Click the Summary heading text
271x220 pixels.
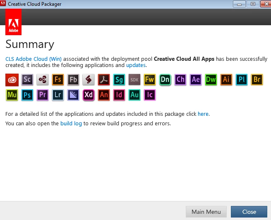coord(30,44)
